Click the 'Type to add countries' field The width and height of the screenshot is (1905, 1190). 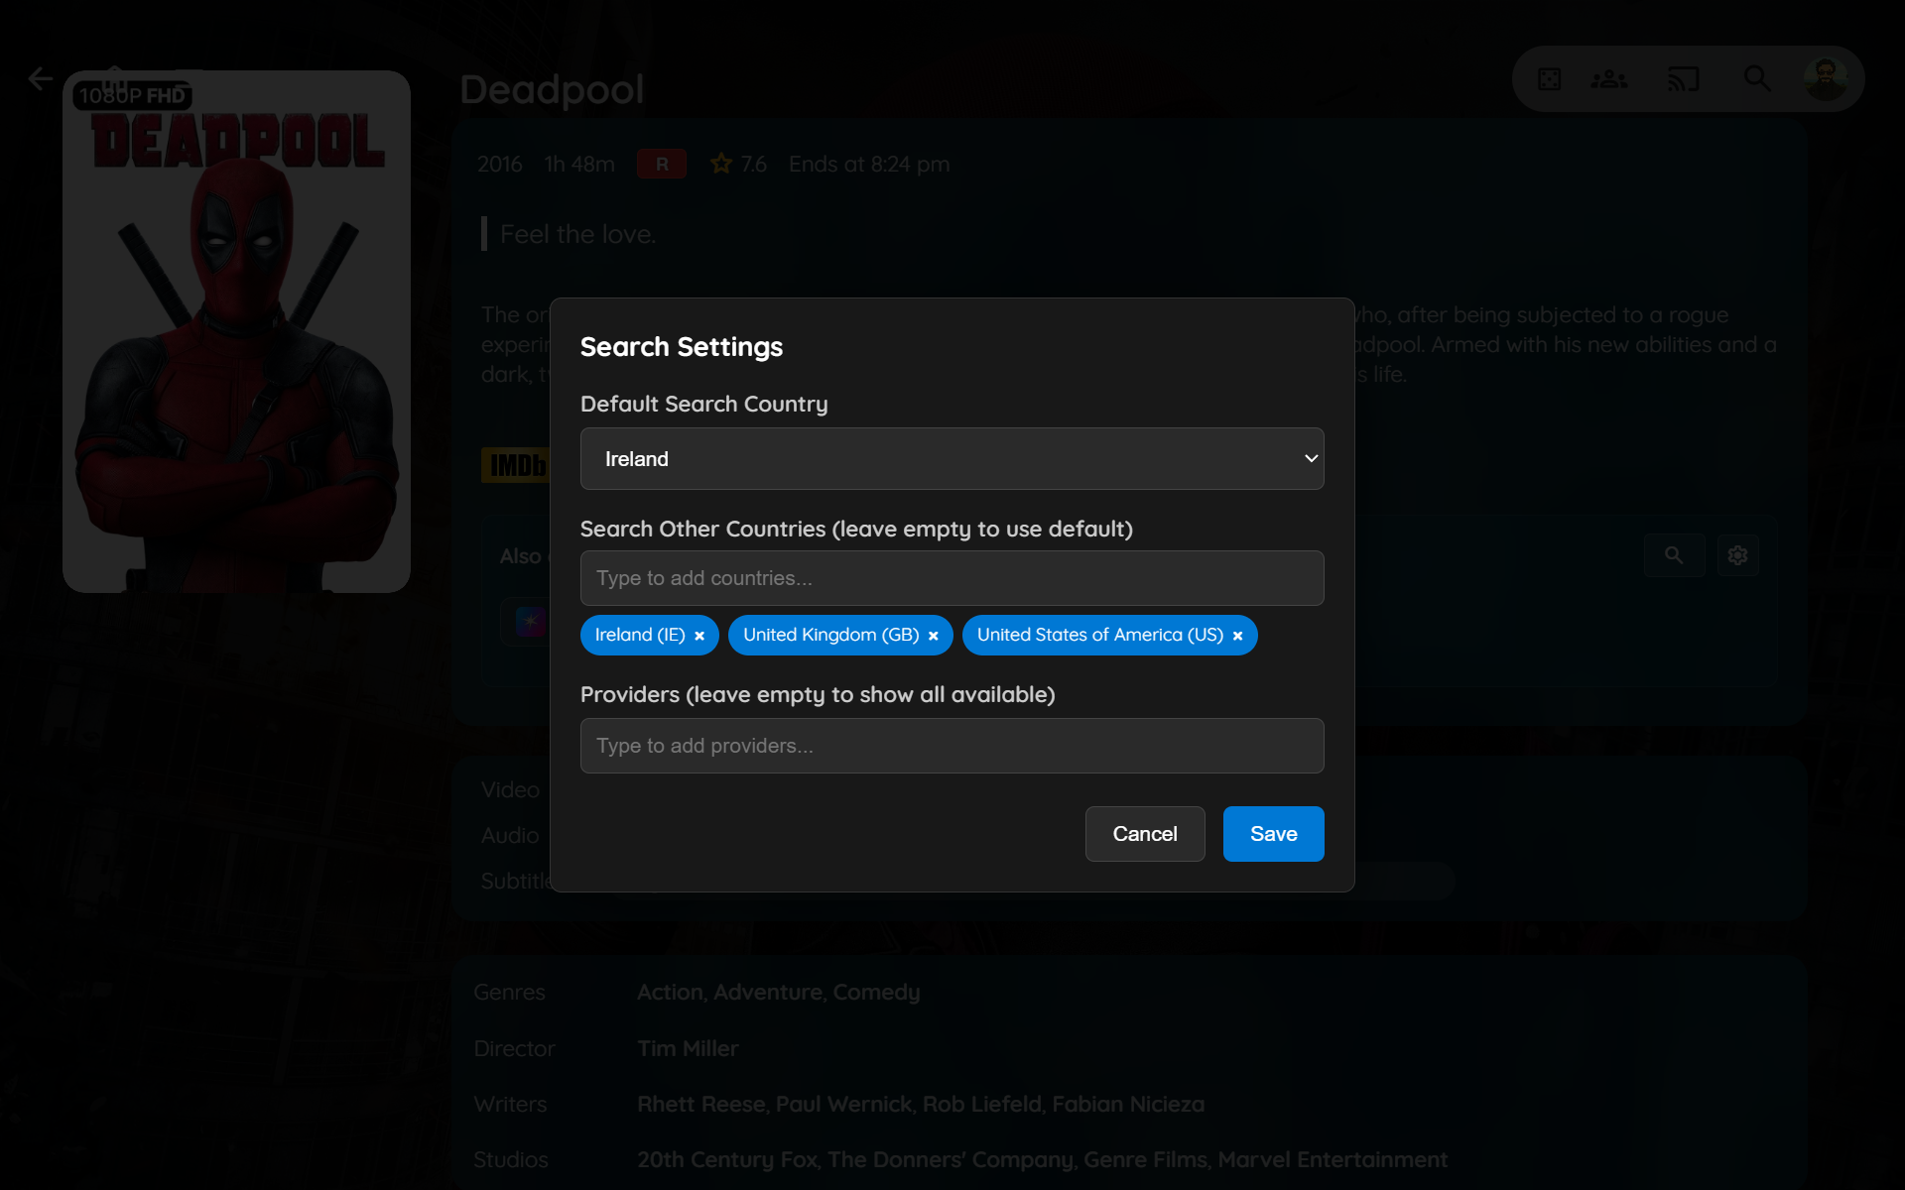(x=952, y=578)
